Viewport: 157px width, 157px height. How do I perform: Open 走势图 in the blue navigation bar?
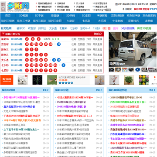(149, 21)
